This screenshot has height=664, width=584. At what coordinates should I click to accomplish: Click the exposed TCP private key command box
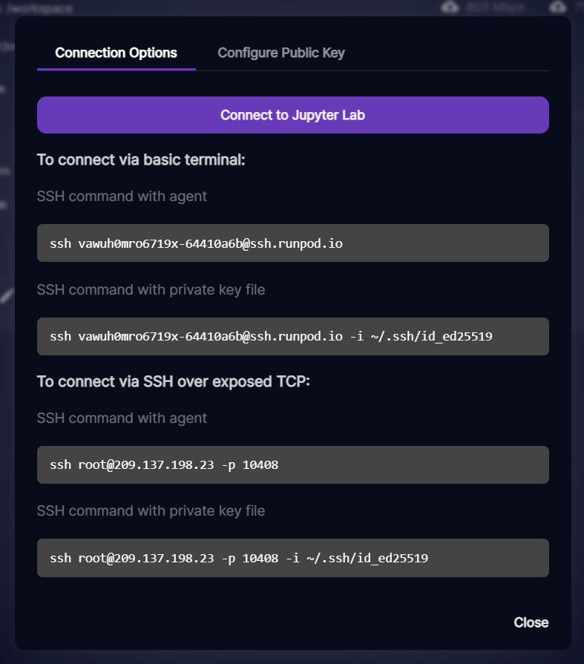tap(292, 558)
